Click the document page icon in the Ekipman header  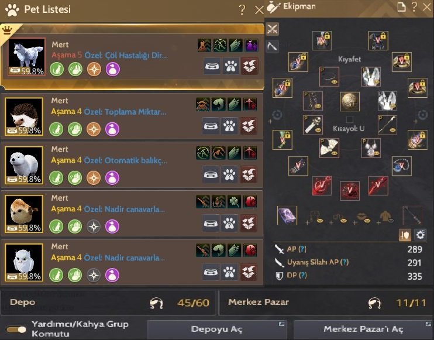tap(401, 6)
